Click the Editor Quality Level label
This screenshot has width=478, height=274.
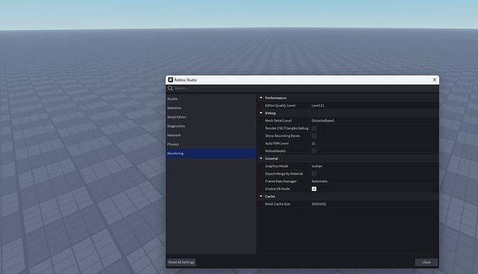[280, 106]
